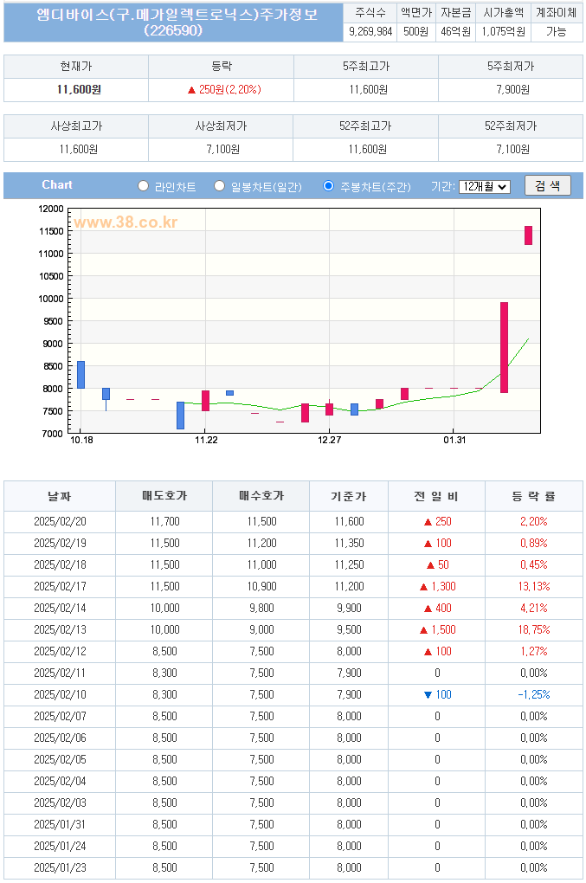Image resolution: width=586 pixels, height=883 pixels.
Task: Click the 전일비 column header
Action: coord(436,496)
